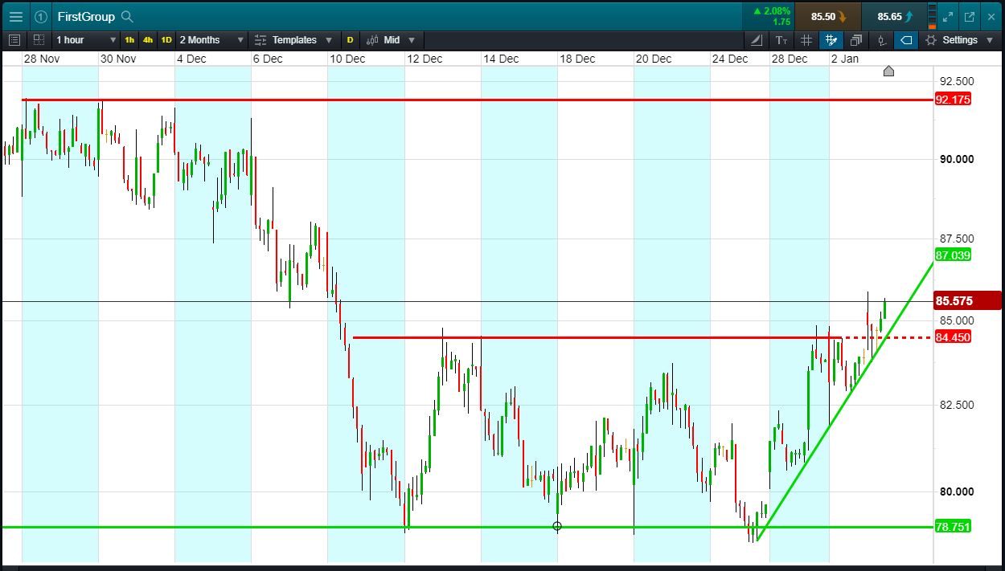
Task: Open the chart list panel icon
Action: 14,39
